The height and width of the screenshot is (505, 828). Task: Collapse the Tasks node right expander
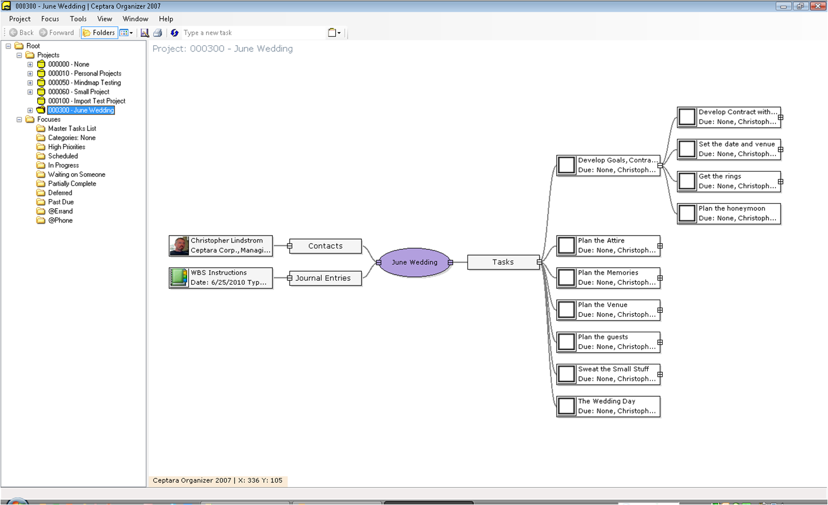(x=539, y=262)
